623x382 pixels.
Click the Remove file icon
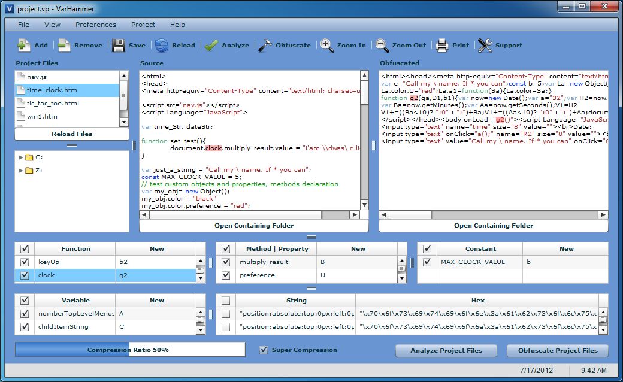pyautogui.click(x=64, y=46)
